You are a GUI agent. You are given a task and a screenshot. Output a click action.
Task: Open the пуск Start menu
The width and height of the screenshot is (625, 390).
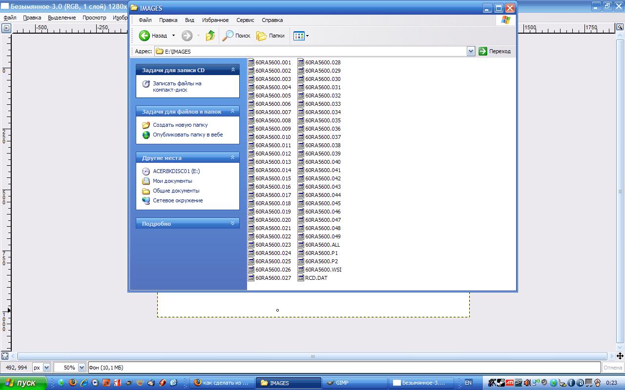tap(22, 383)
